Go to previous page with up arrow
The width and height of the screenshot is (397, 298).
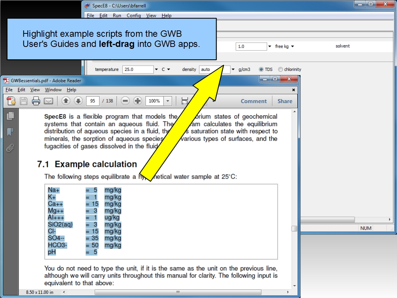pyautogui.click(x=66, y=101)
